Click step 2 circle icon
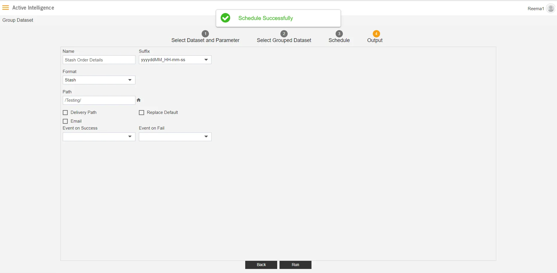The image size is (557, 273). 284,34
